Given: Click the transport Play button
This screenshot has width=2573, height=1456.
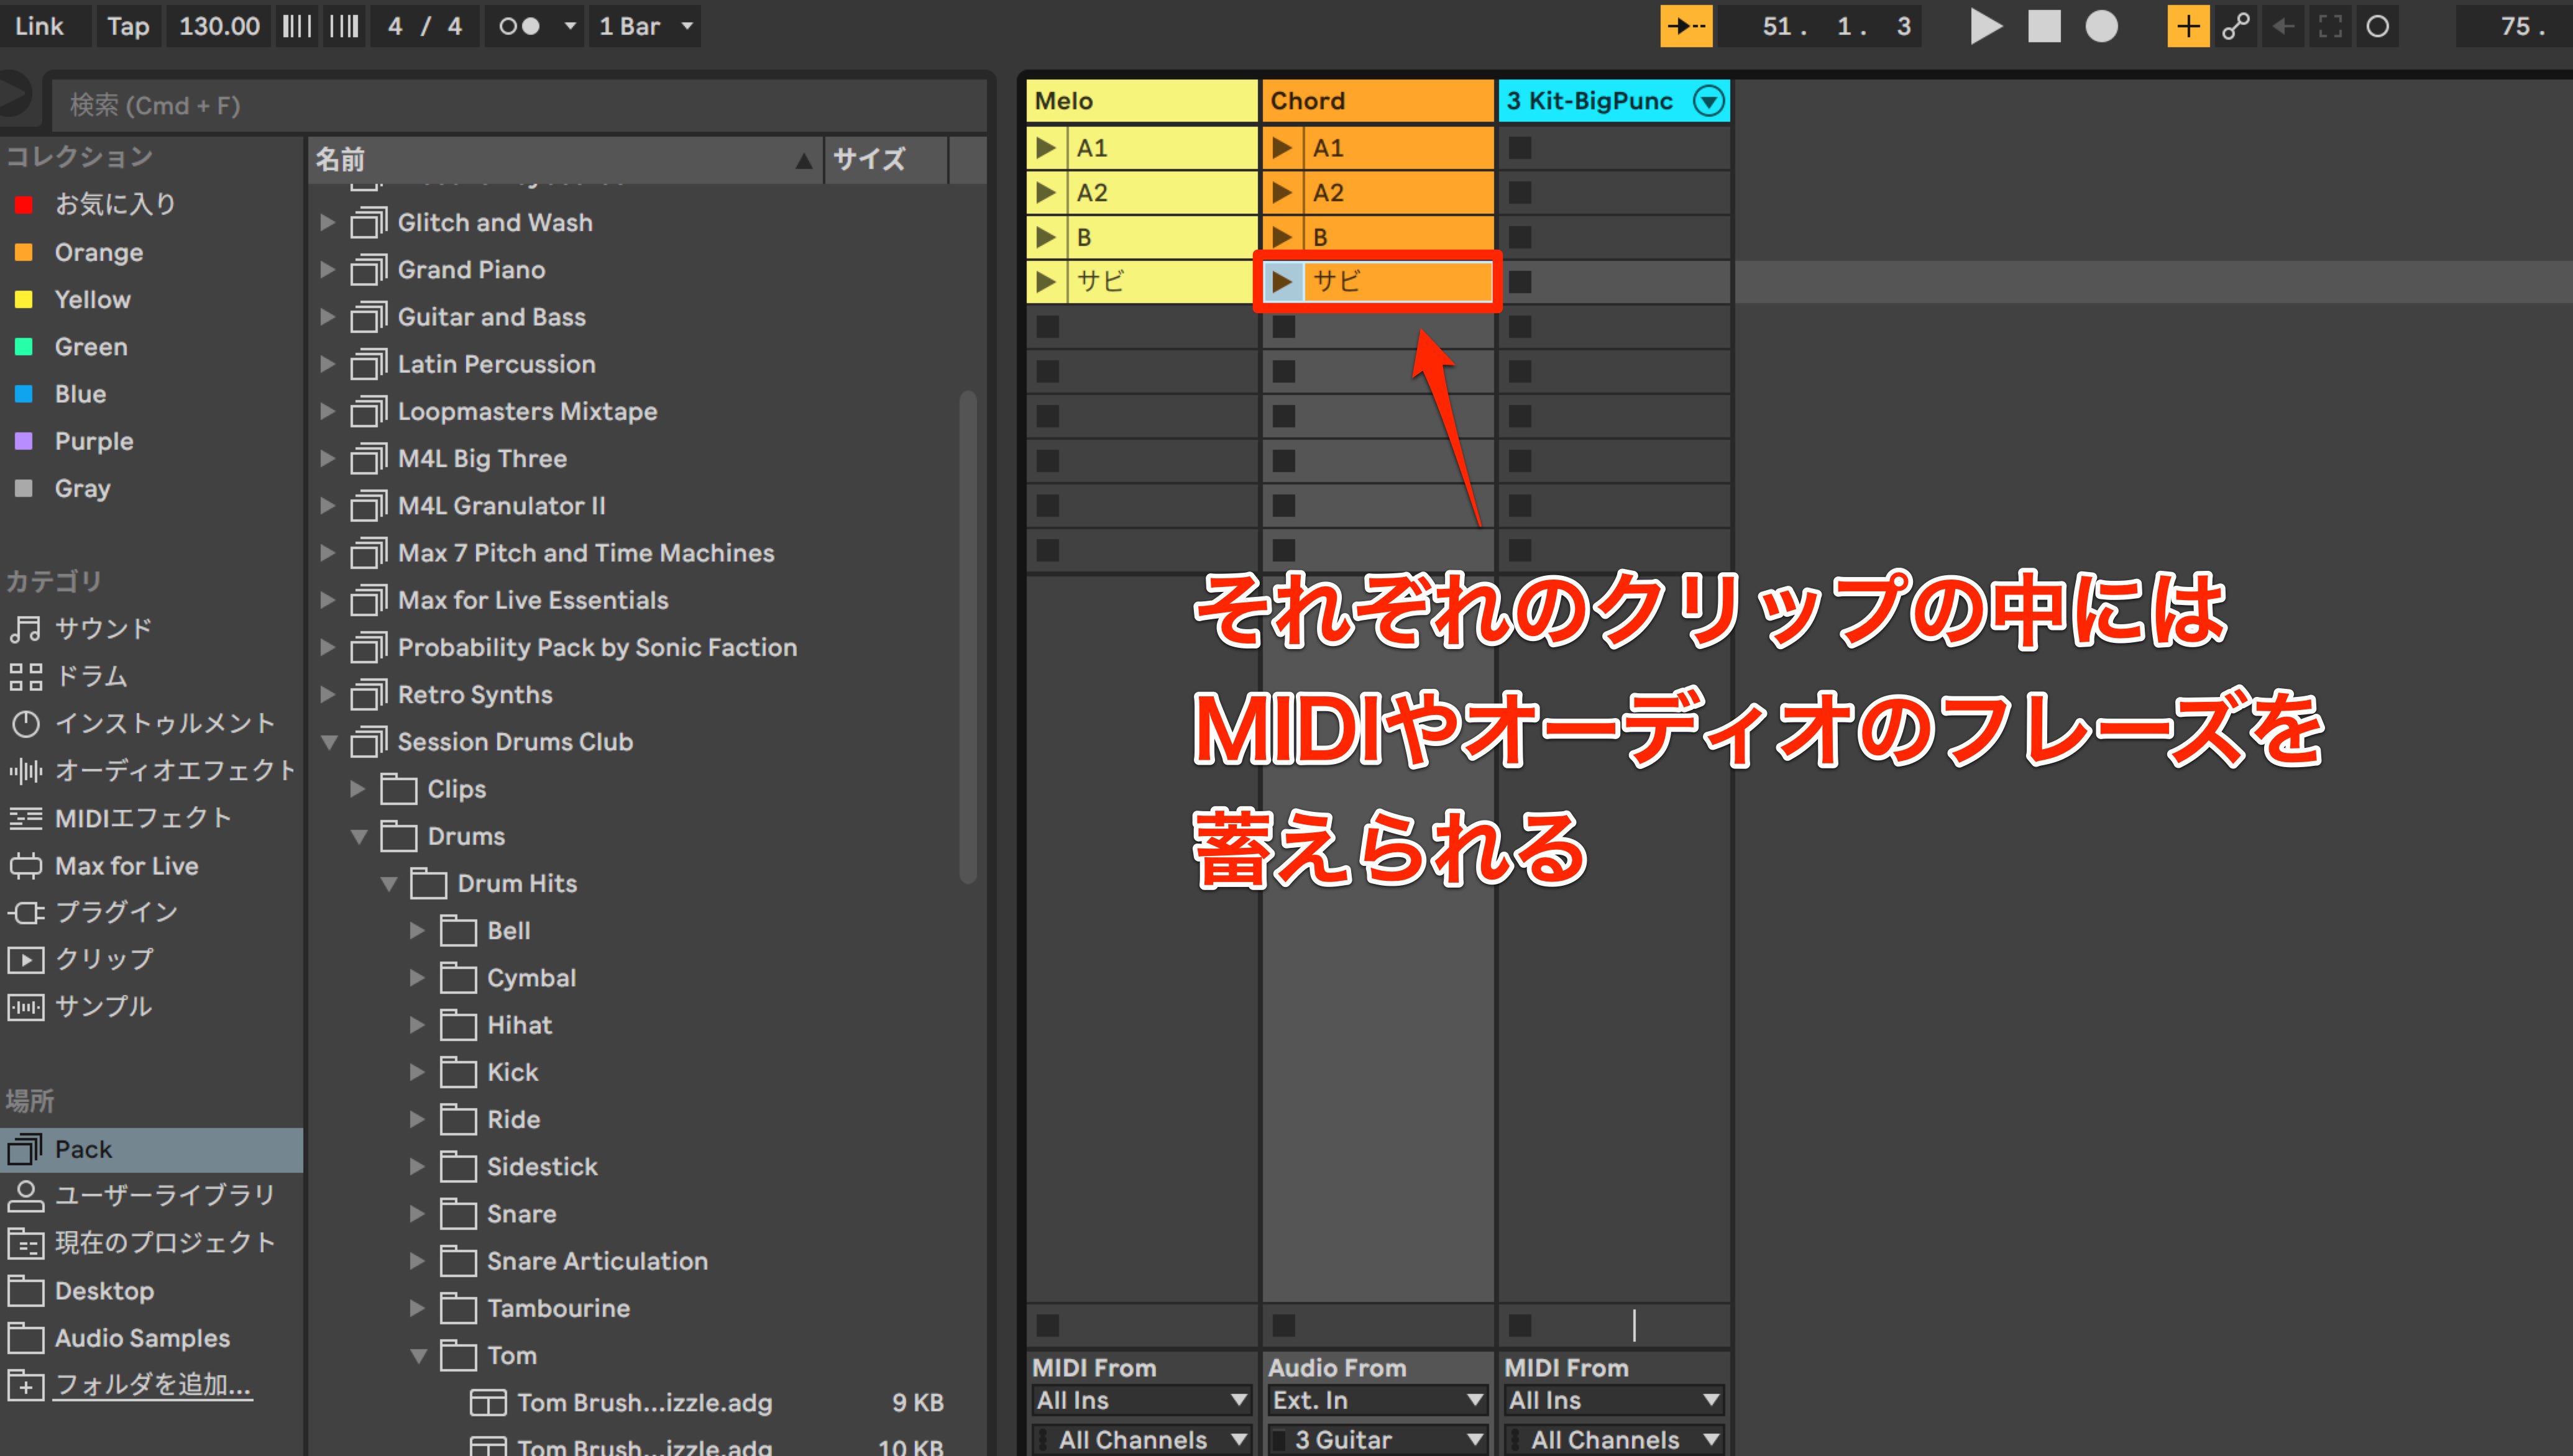Looking at the screenshot, I should (1986, 26).
